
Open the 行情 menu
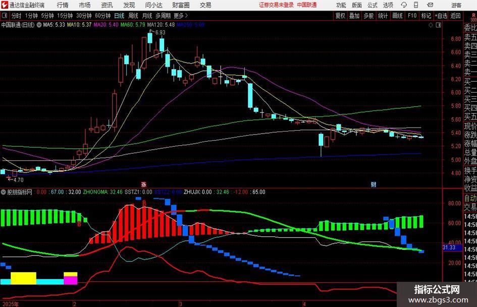(x=63, y=5)
